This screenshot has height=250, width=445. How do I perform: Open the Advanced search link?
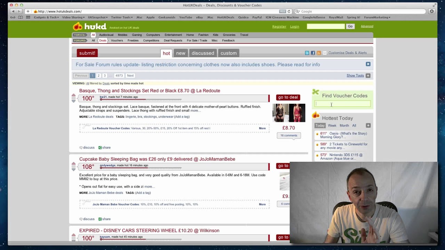(x=367, y=26)
